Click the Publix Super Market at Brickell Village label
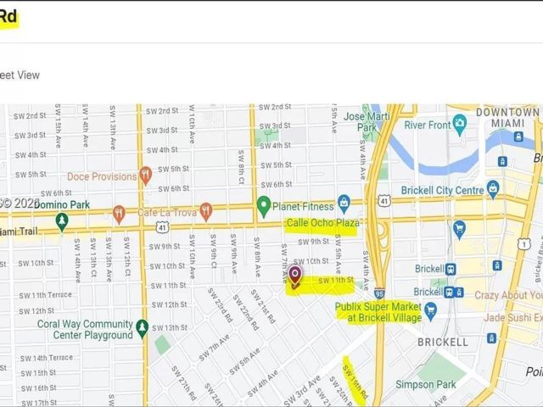Screen dimensions: 543x407 378,312
